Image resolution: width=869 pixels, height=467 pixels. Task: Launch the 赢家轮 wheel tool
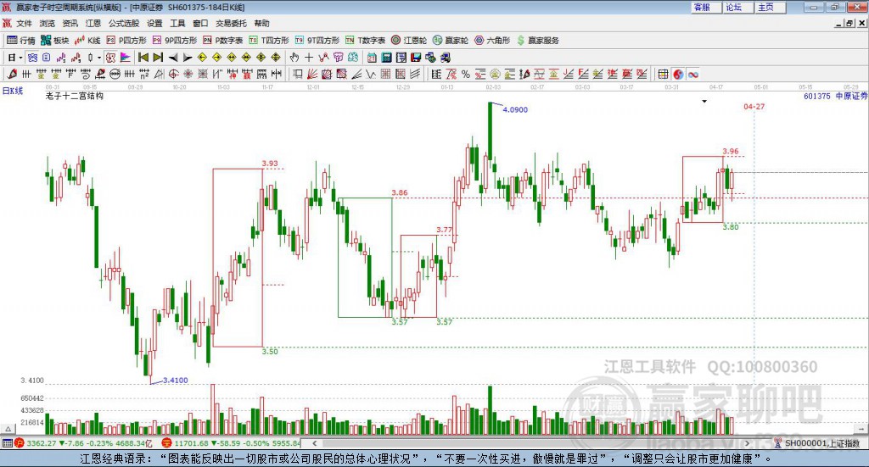click(451, 41)
